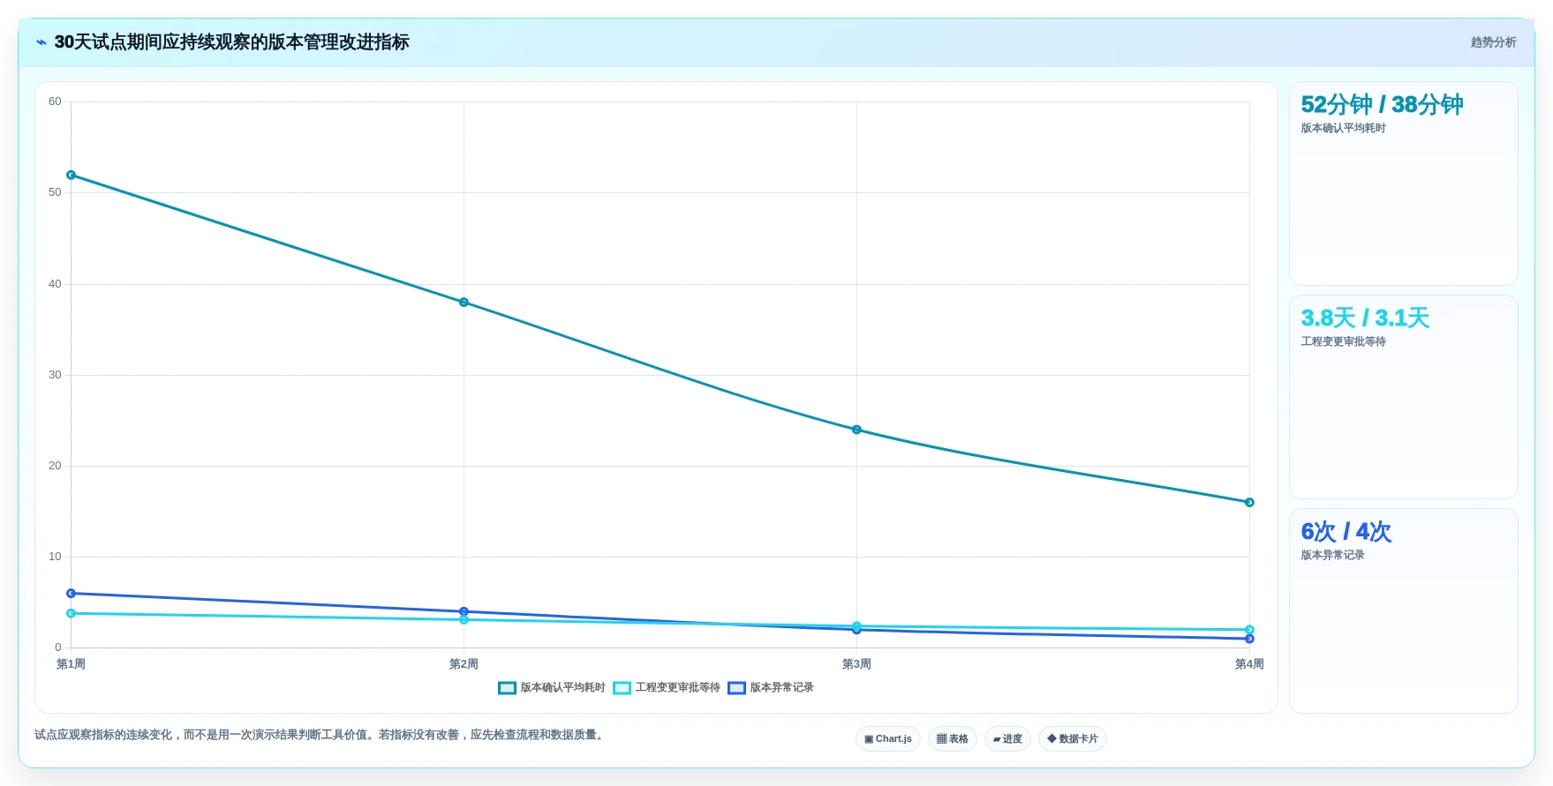Click 第2周 point on 版本异常记录 line
1553x786 pixels.
464,611
